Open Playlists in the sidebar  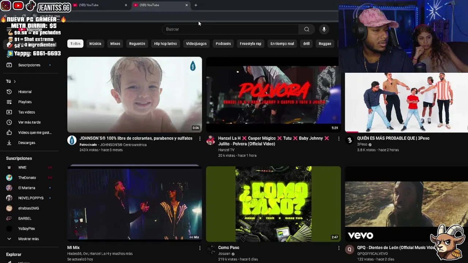click(25, 102)
